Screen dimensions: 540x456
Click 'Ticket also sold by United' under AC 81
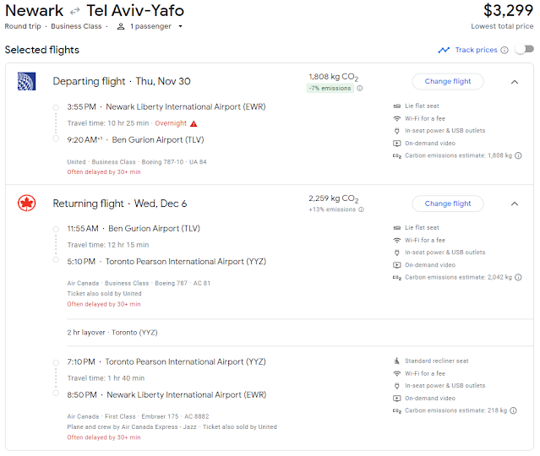pyautogui.click(x=104, y=294)
